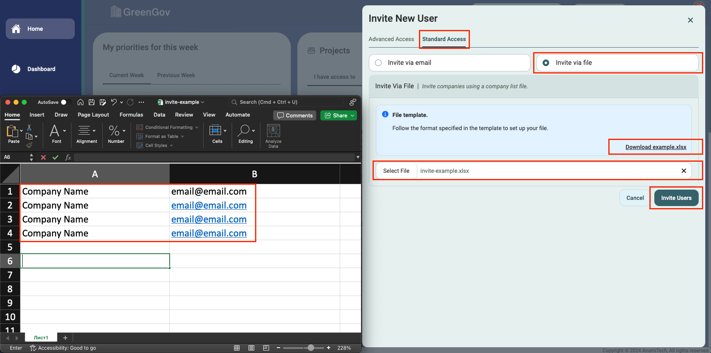Click Accessibility: Good to go status
711x353 pixels.
coord(63,348)
